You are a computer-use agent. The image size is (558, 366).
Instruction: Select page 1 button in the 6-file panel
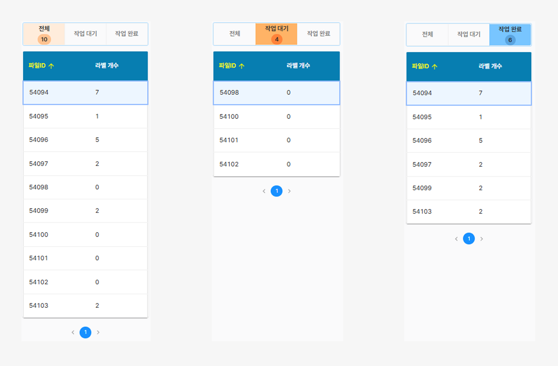(469, 239)
